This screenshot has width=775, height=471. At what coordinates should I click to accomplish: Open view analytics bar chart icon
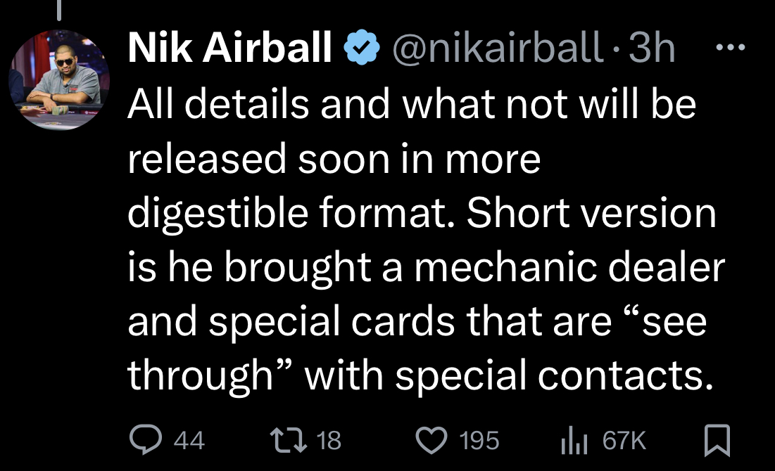pos(574,440)
